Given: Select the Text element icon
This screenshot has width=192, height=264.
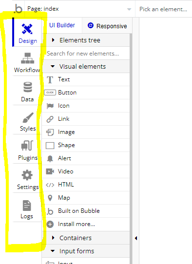Looking at the screenshot, I should pyautogui.click(x=50, y=80).
